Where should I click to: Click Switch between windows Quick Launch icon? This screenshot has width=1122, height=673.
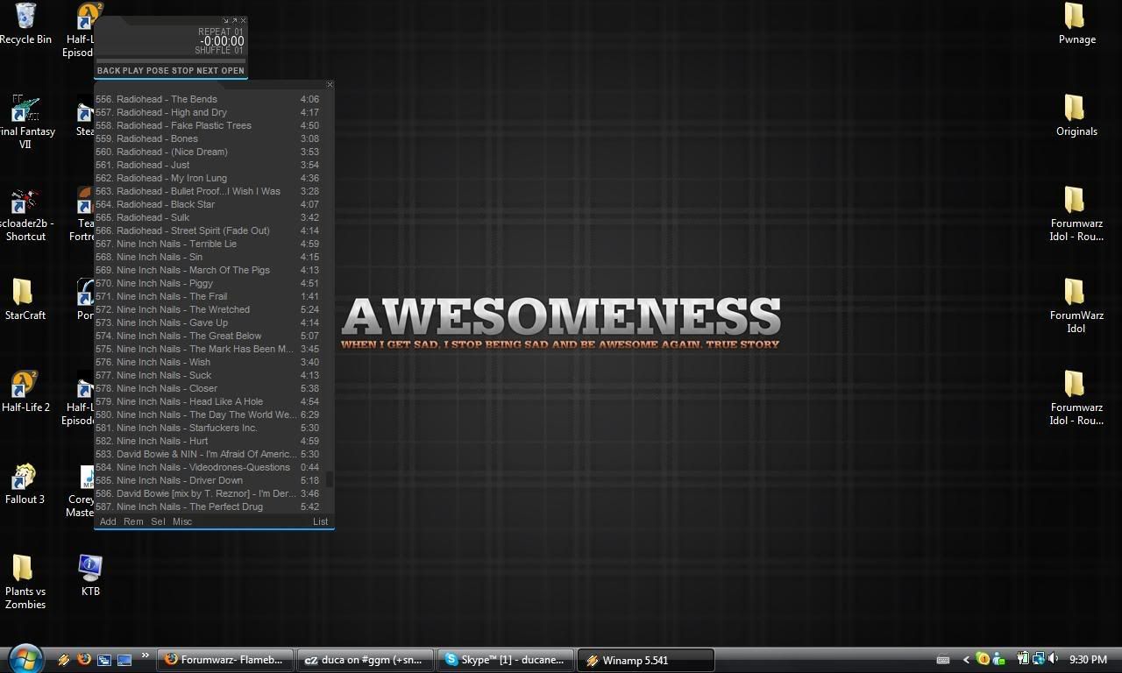104,659
